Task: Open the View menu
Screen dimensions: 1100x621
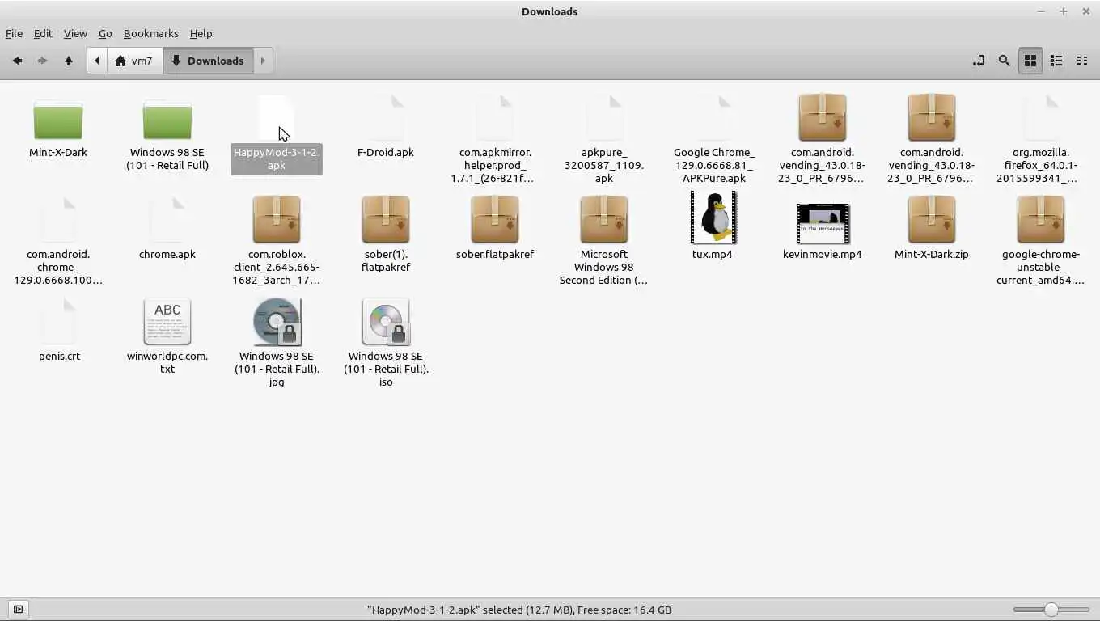Action: (x=75, y=33)
